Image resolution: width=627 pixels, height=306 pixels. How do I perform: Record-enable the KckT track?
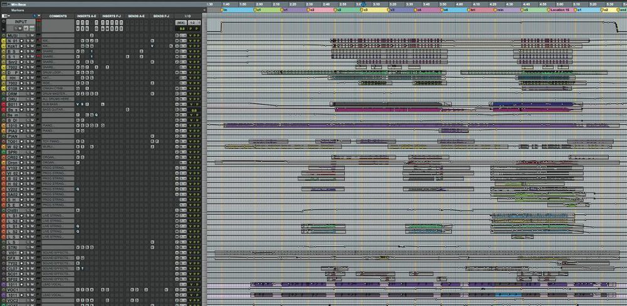coord(21,46)
